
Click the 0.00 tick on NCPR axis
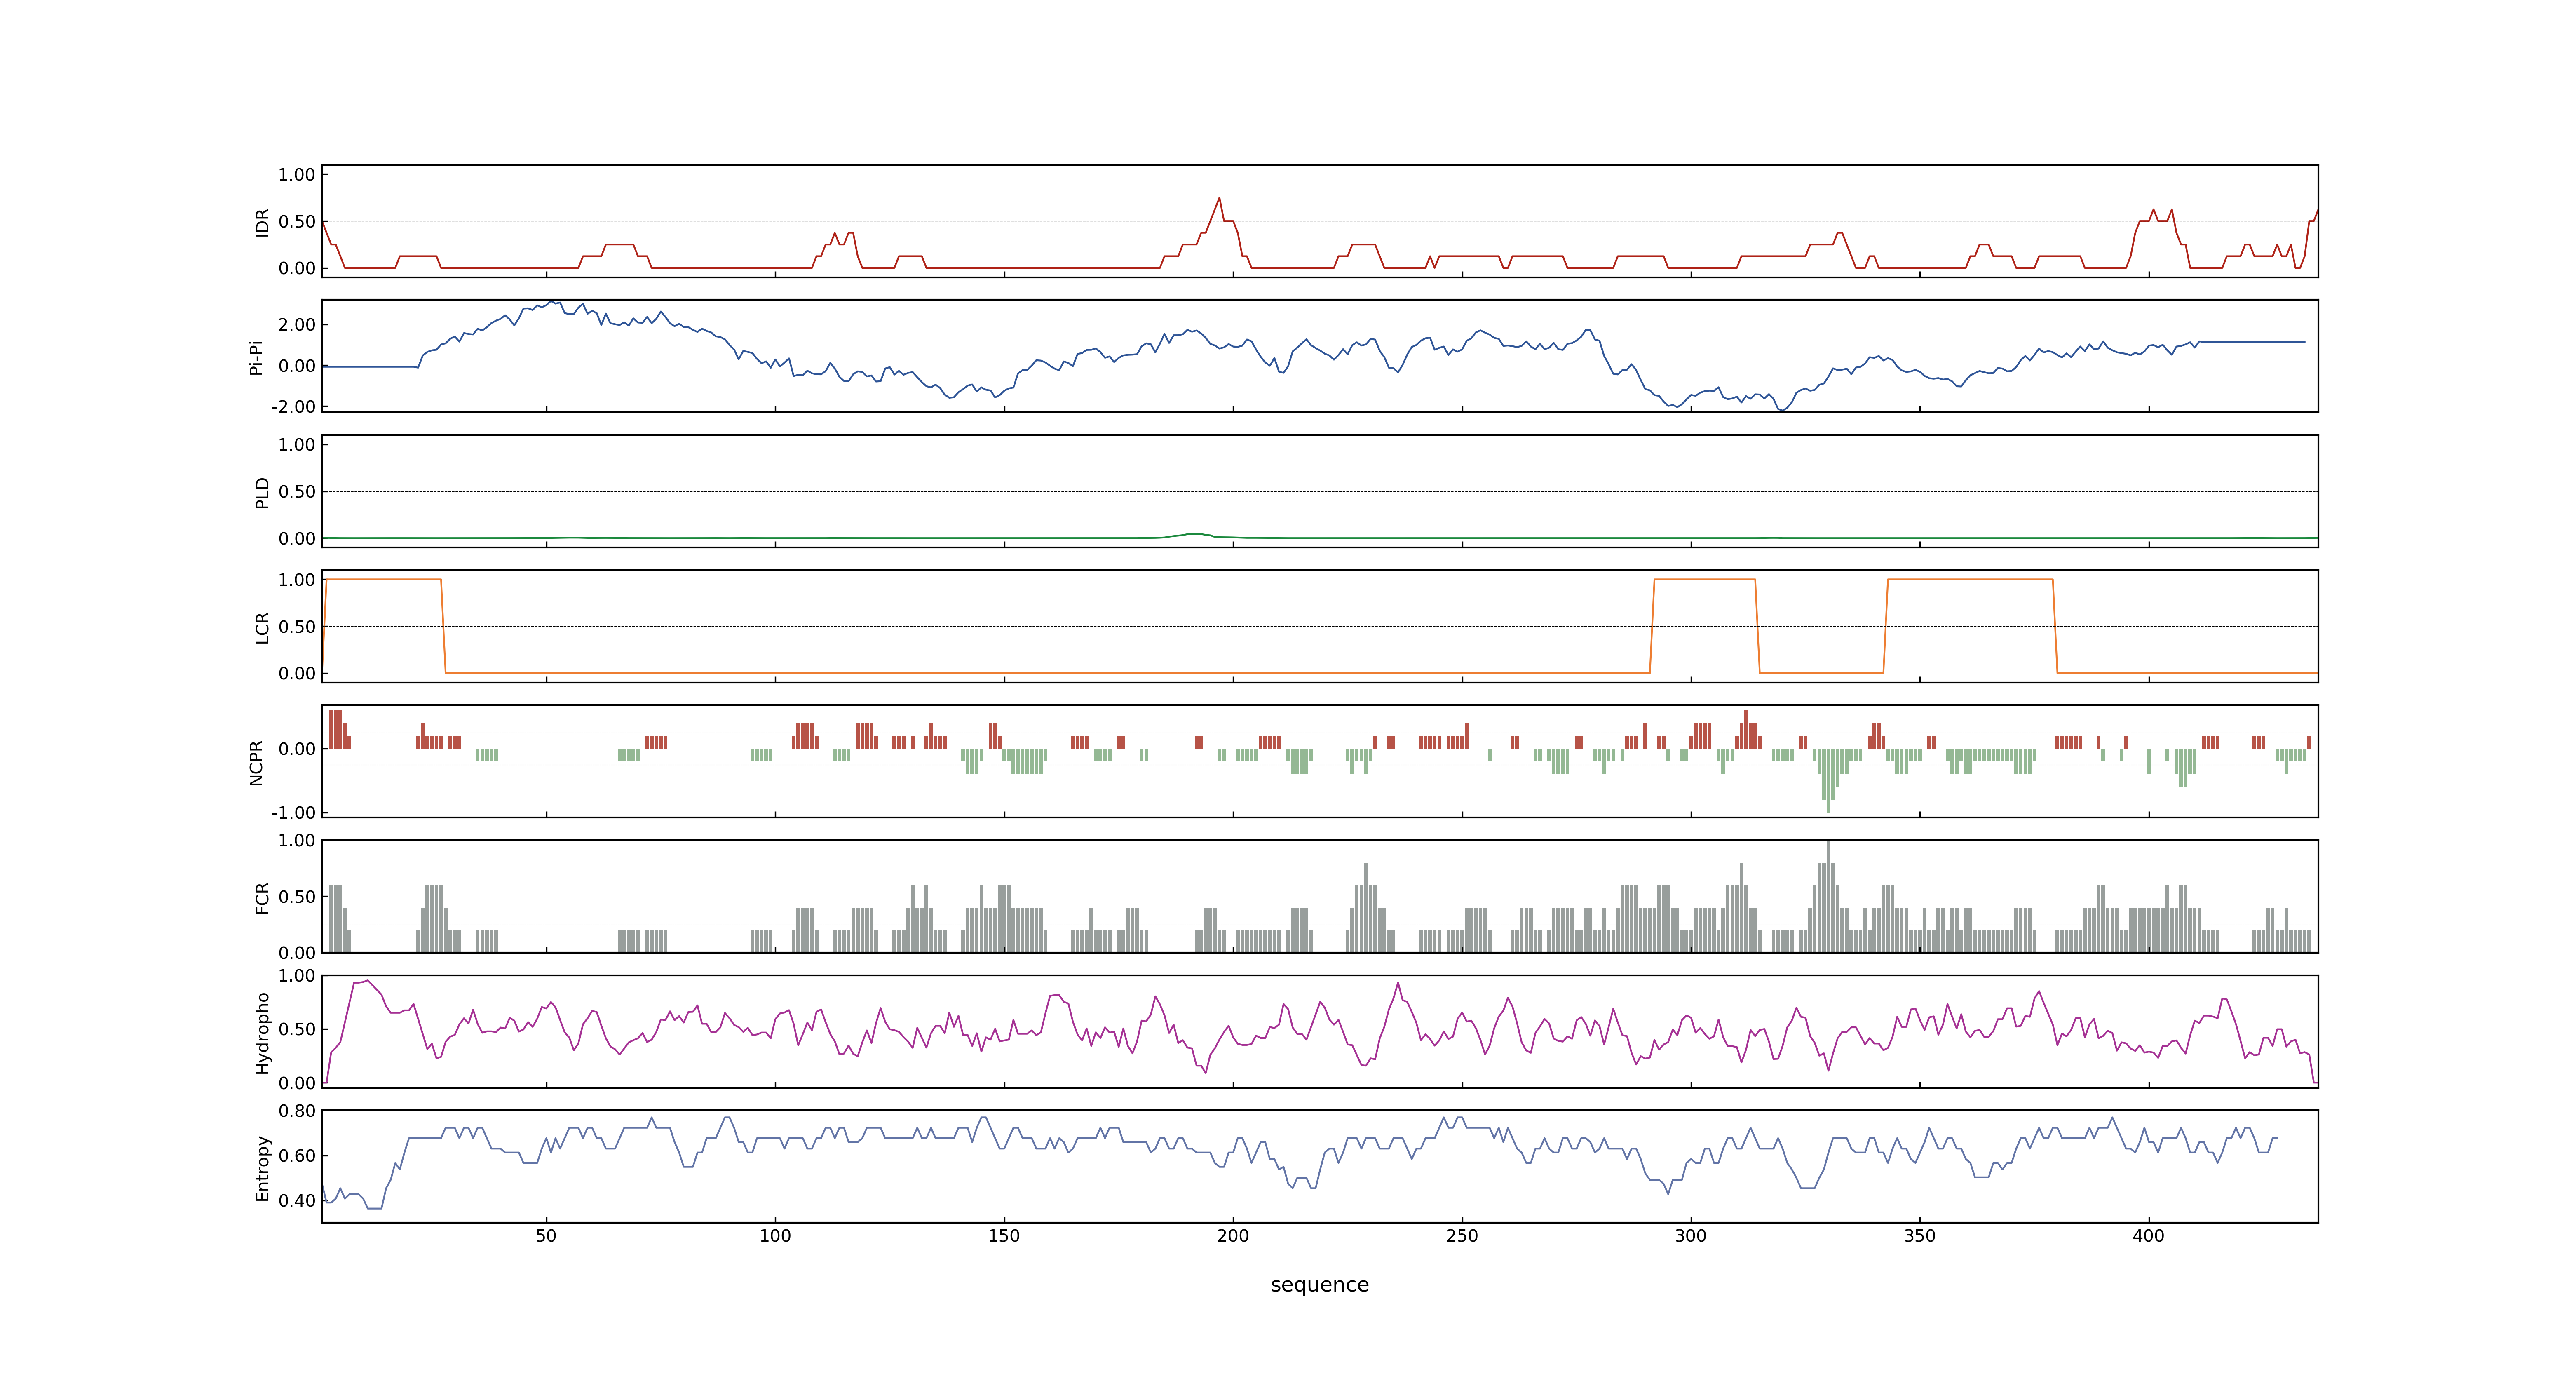click(x=297, y=749)
